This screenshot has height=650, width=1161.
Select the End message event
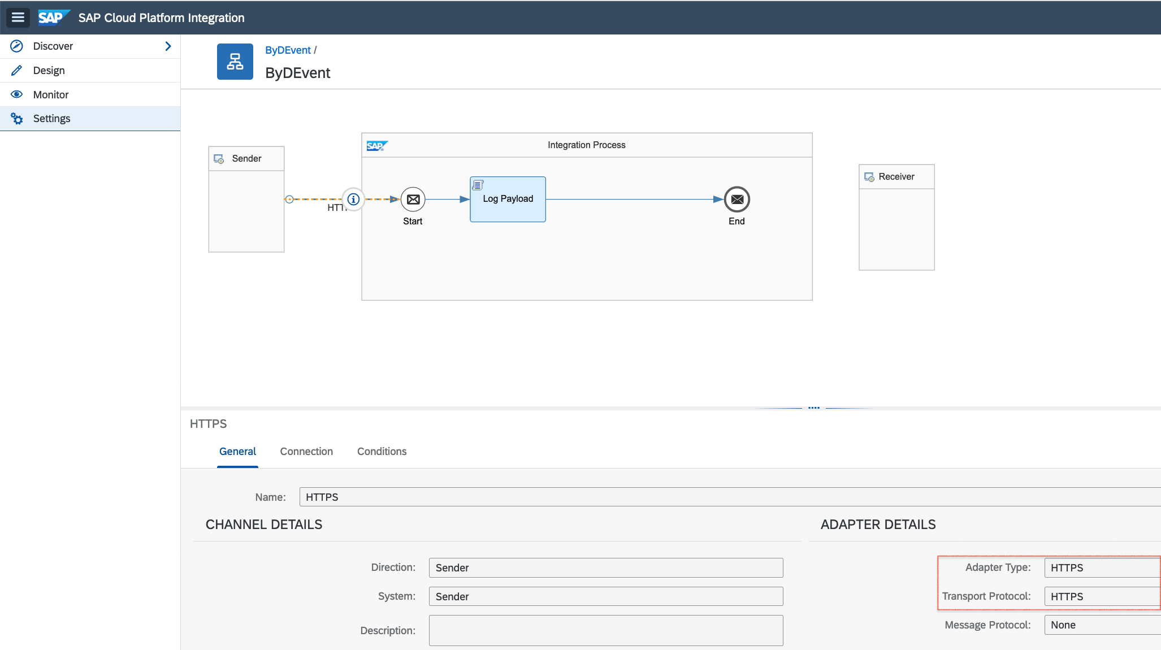pos(737,199)
